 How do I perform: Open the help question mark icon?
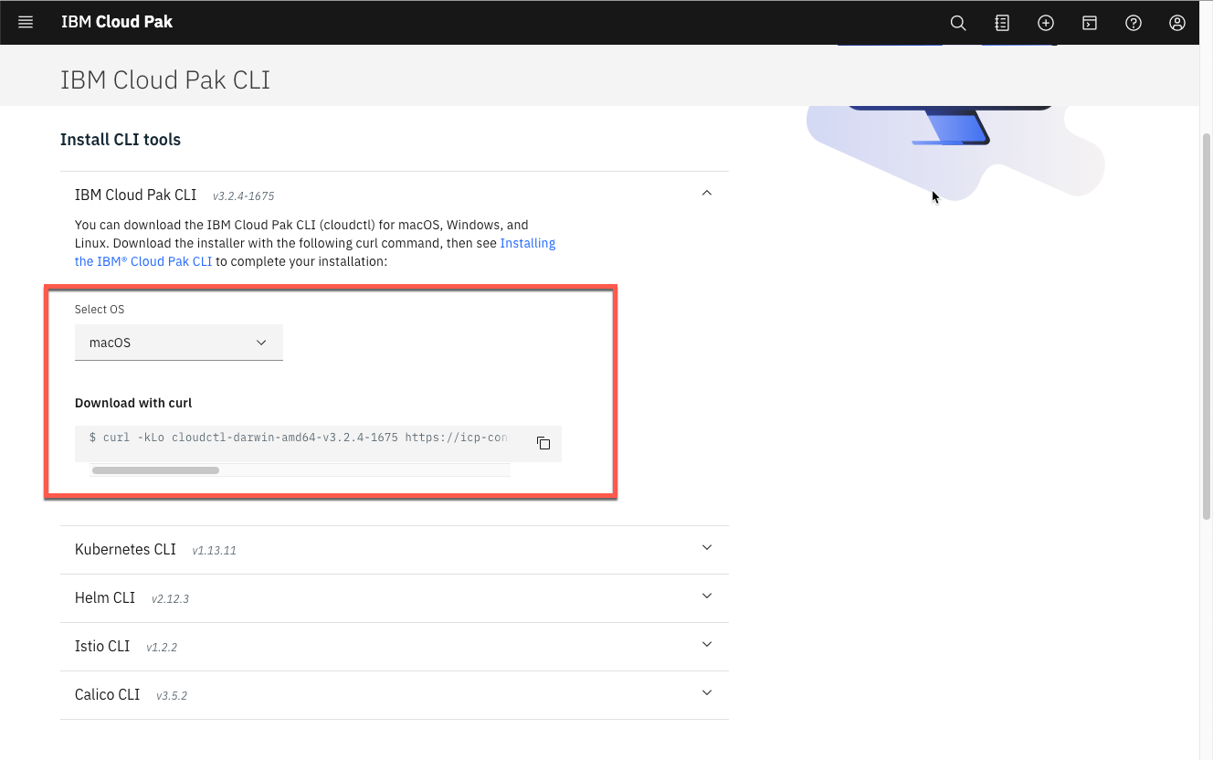pos(1134,23)
